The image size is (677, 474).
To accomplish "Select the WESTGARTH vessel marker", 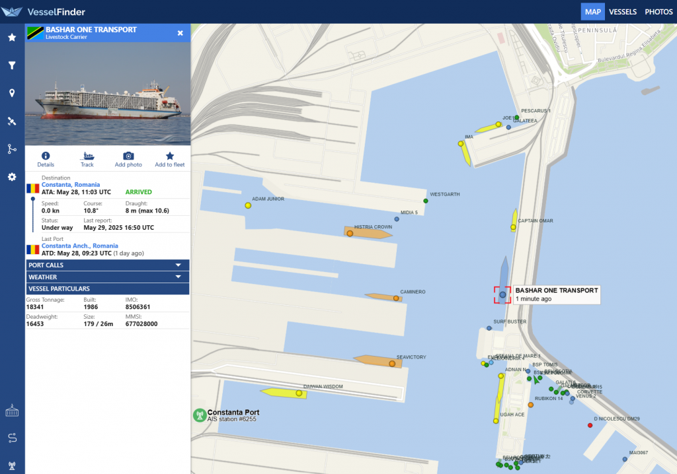I will pos(426,201).
